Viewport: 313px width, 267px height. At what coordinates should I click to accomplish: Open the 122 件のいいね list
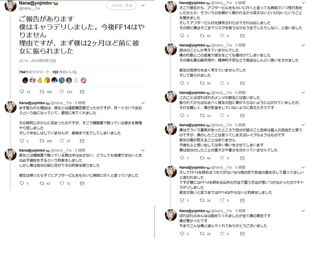[64, 72]
